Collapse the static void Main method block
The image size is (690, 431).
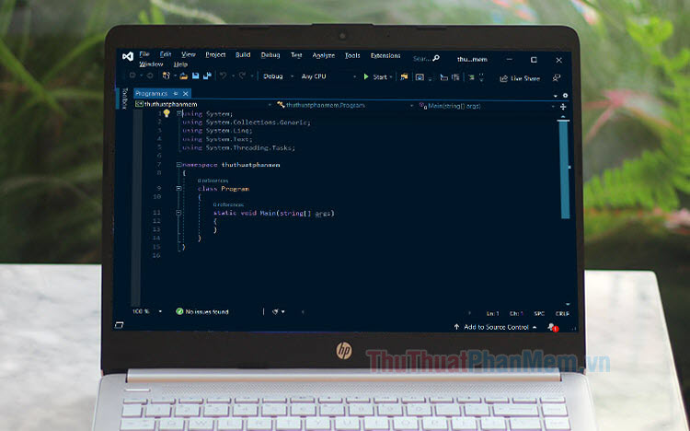[179, 213]
